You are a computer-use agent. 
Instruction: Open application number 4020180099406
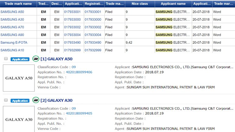tap(79, 72)
